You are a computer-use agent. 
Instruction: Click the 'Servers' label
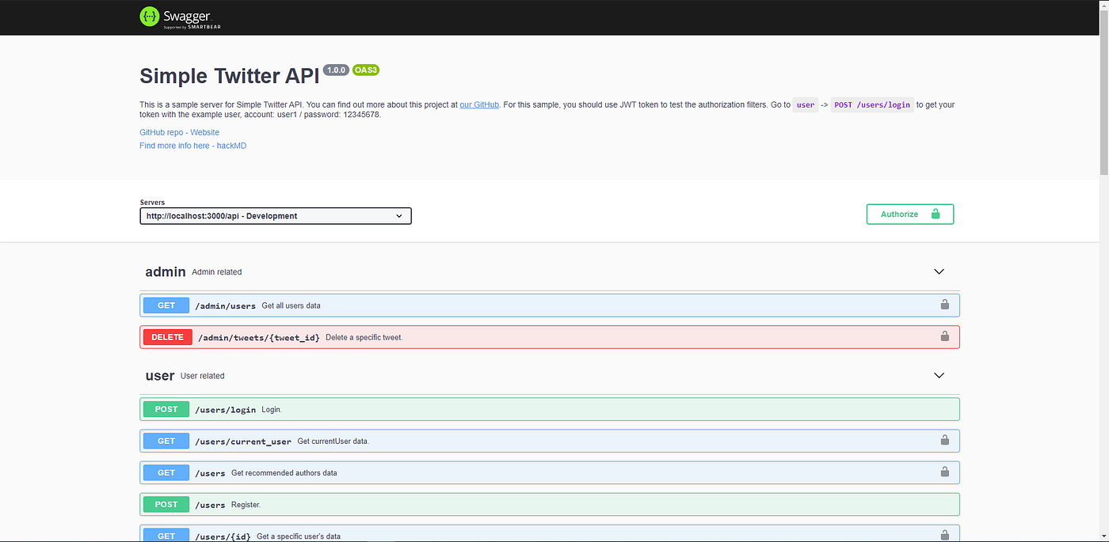click(x=152, y=203)
